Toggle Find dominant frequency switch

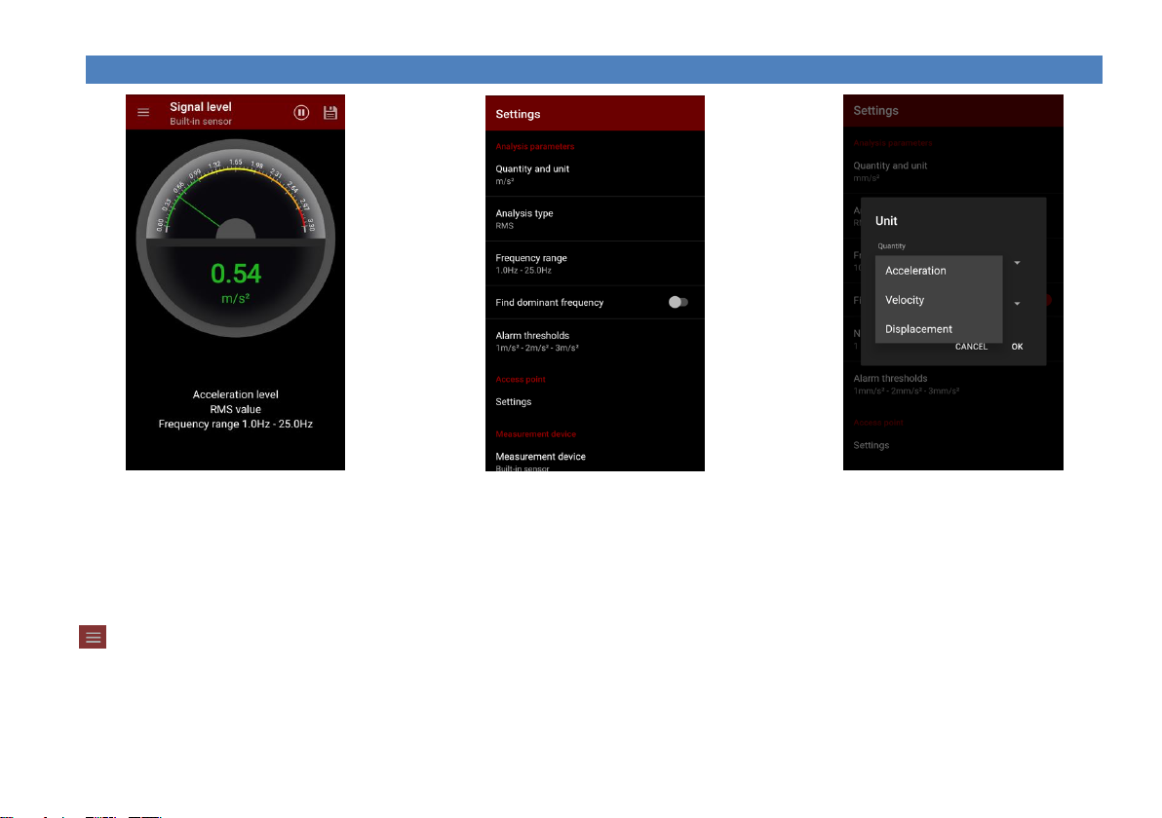(x=678, y=302)
